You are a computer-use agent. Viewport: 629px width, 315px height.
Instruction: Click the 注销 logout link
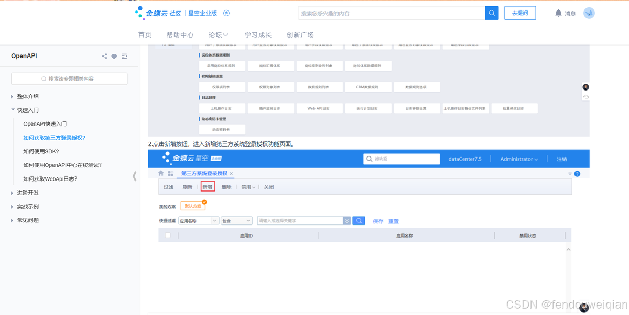click(561, 159)
